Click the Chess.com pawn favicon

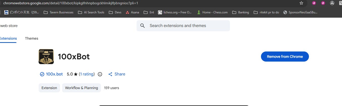(x=199, y=12)
